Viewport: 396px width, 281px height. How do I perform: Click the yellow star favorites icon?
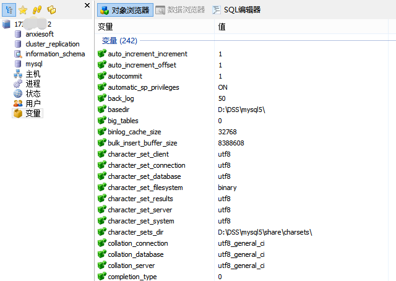tap(23, 10)
